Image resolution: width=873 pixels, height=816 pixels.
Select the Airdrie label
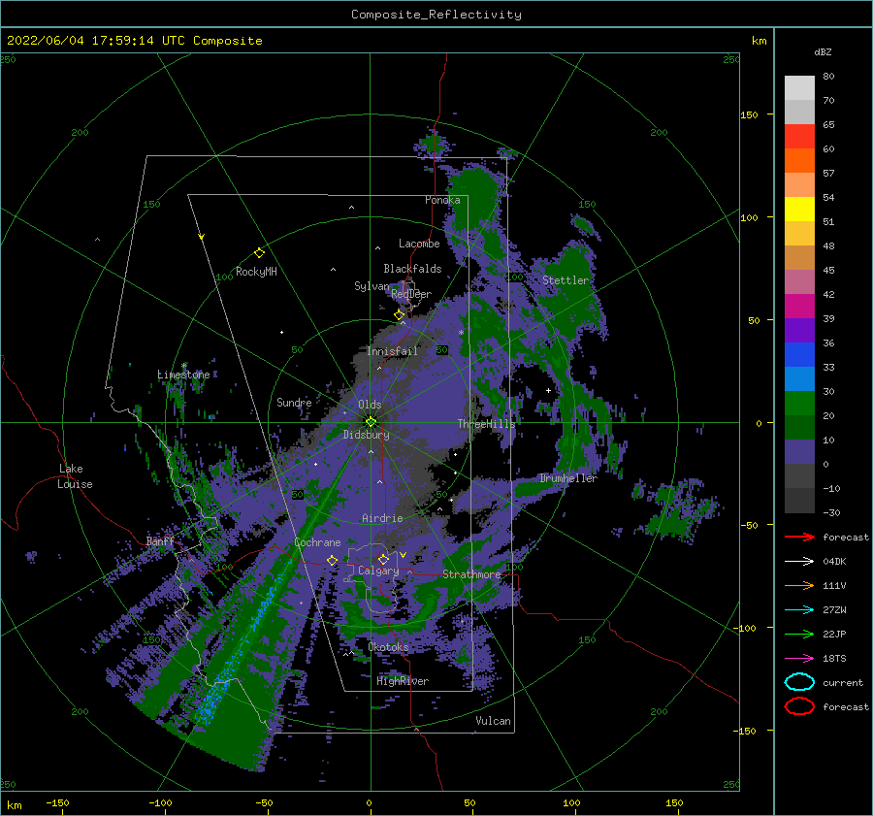(x=382, y=518)
